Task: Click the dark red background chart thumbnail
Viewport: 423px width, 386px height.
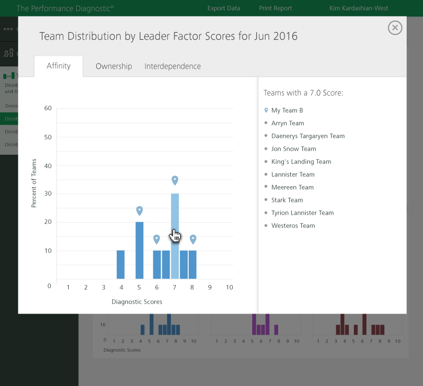Action: click(357, 325)
